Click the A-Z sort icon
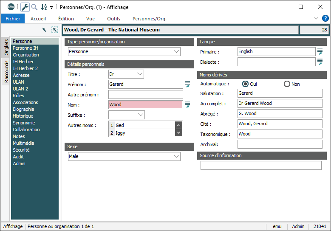 pyautogui.click(x=44, y=7)
